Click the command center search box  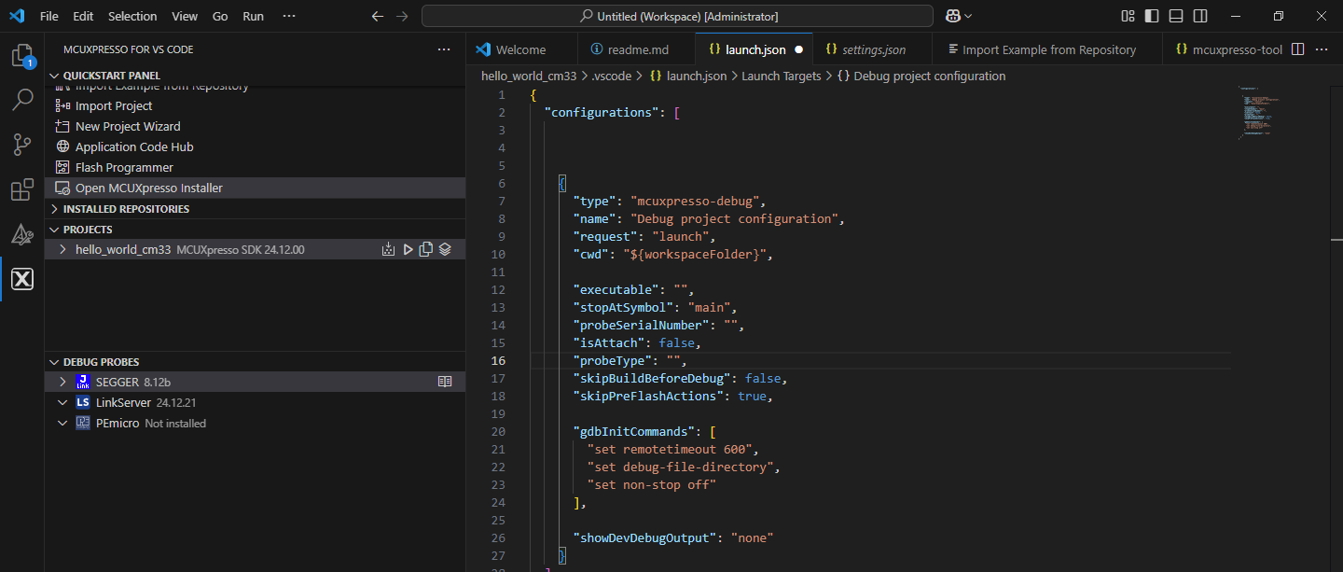(x=677, y=16)
